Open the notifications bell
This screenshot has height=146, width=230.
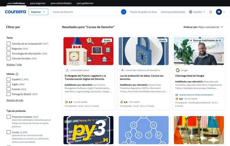(x=211, y=12)
